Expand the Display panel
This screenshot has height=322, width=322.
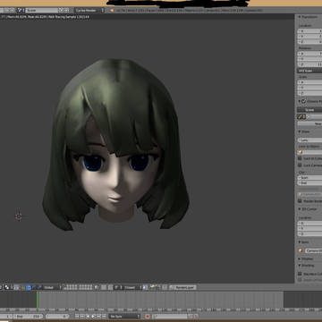point(300,258)
